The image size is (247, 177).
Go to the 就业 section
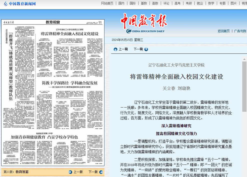[x=200, y=3]
